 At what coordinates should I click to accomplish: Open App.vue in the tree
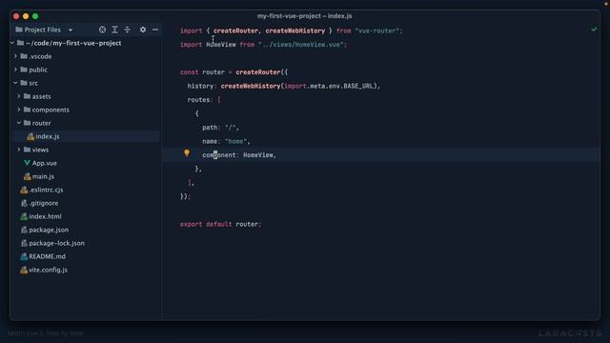click(45, 163)
